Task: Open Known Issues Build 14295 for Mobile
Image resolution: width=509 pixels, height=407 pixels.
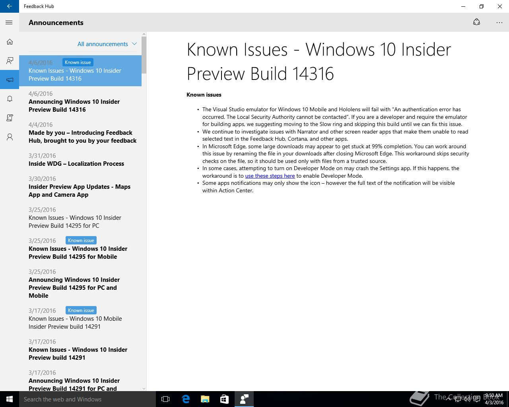Action: [80, 248]
